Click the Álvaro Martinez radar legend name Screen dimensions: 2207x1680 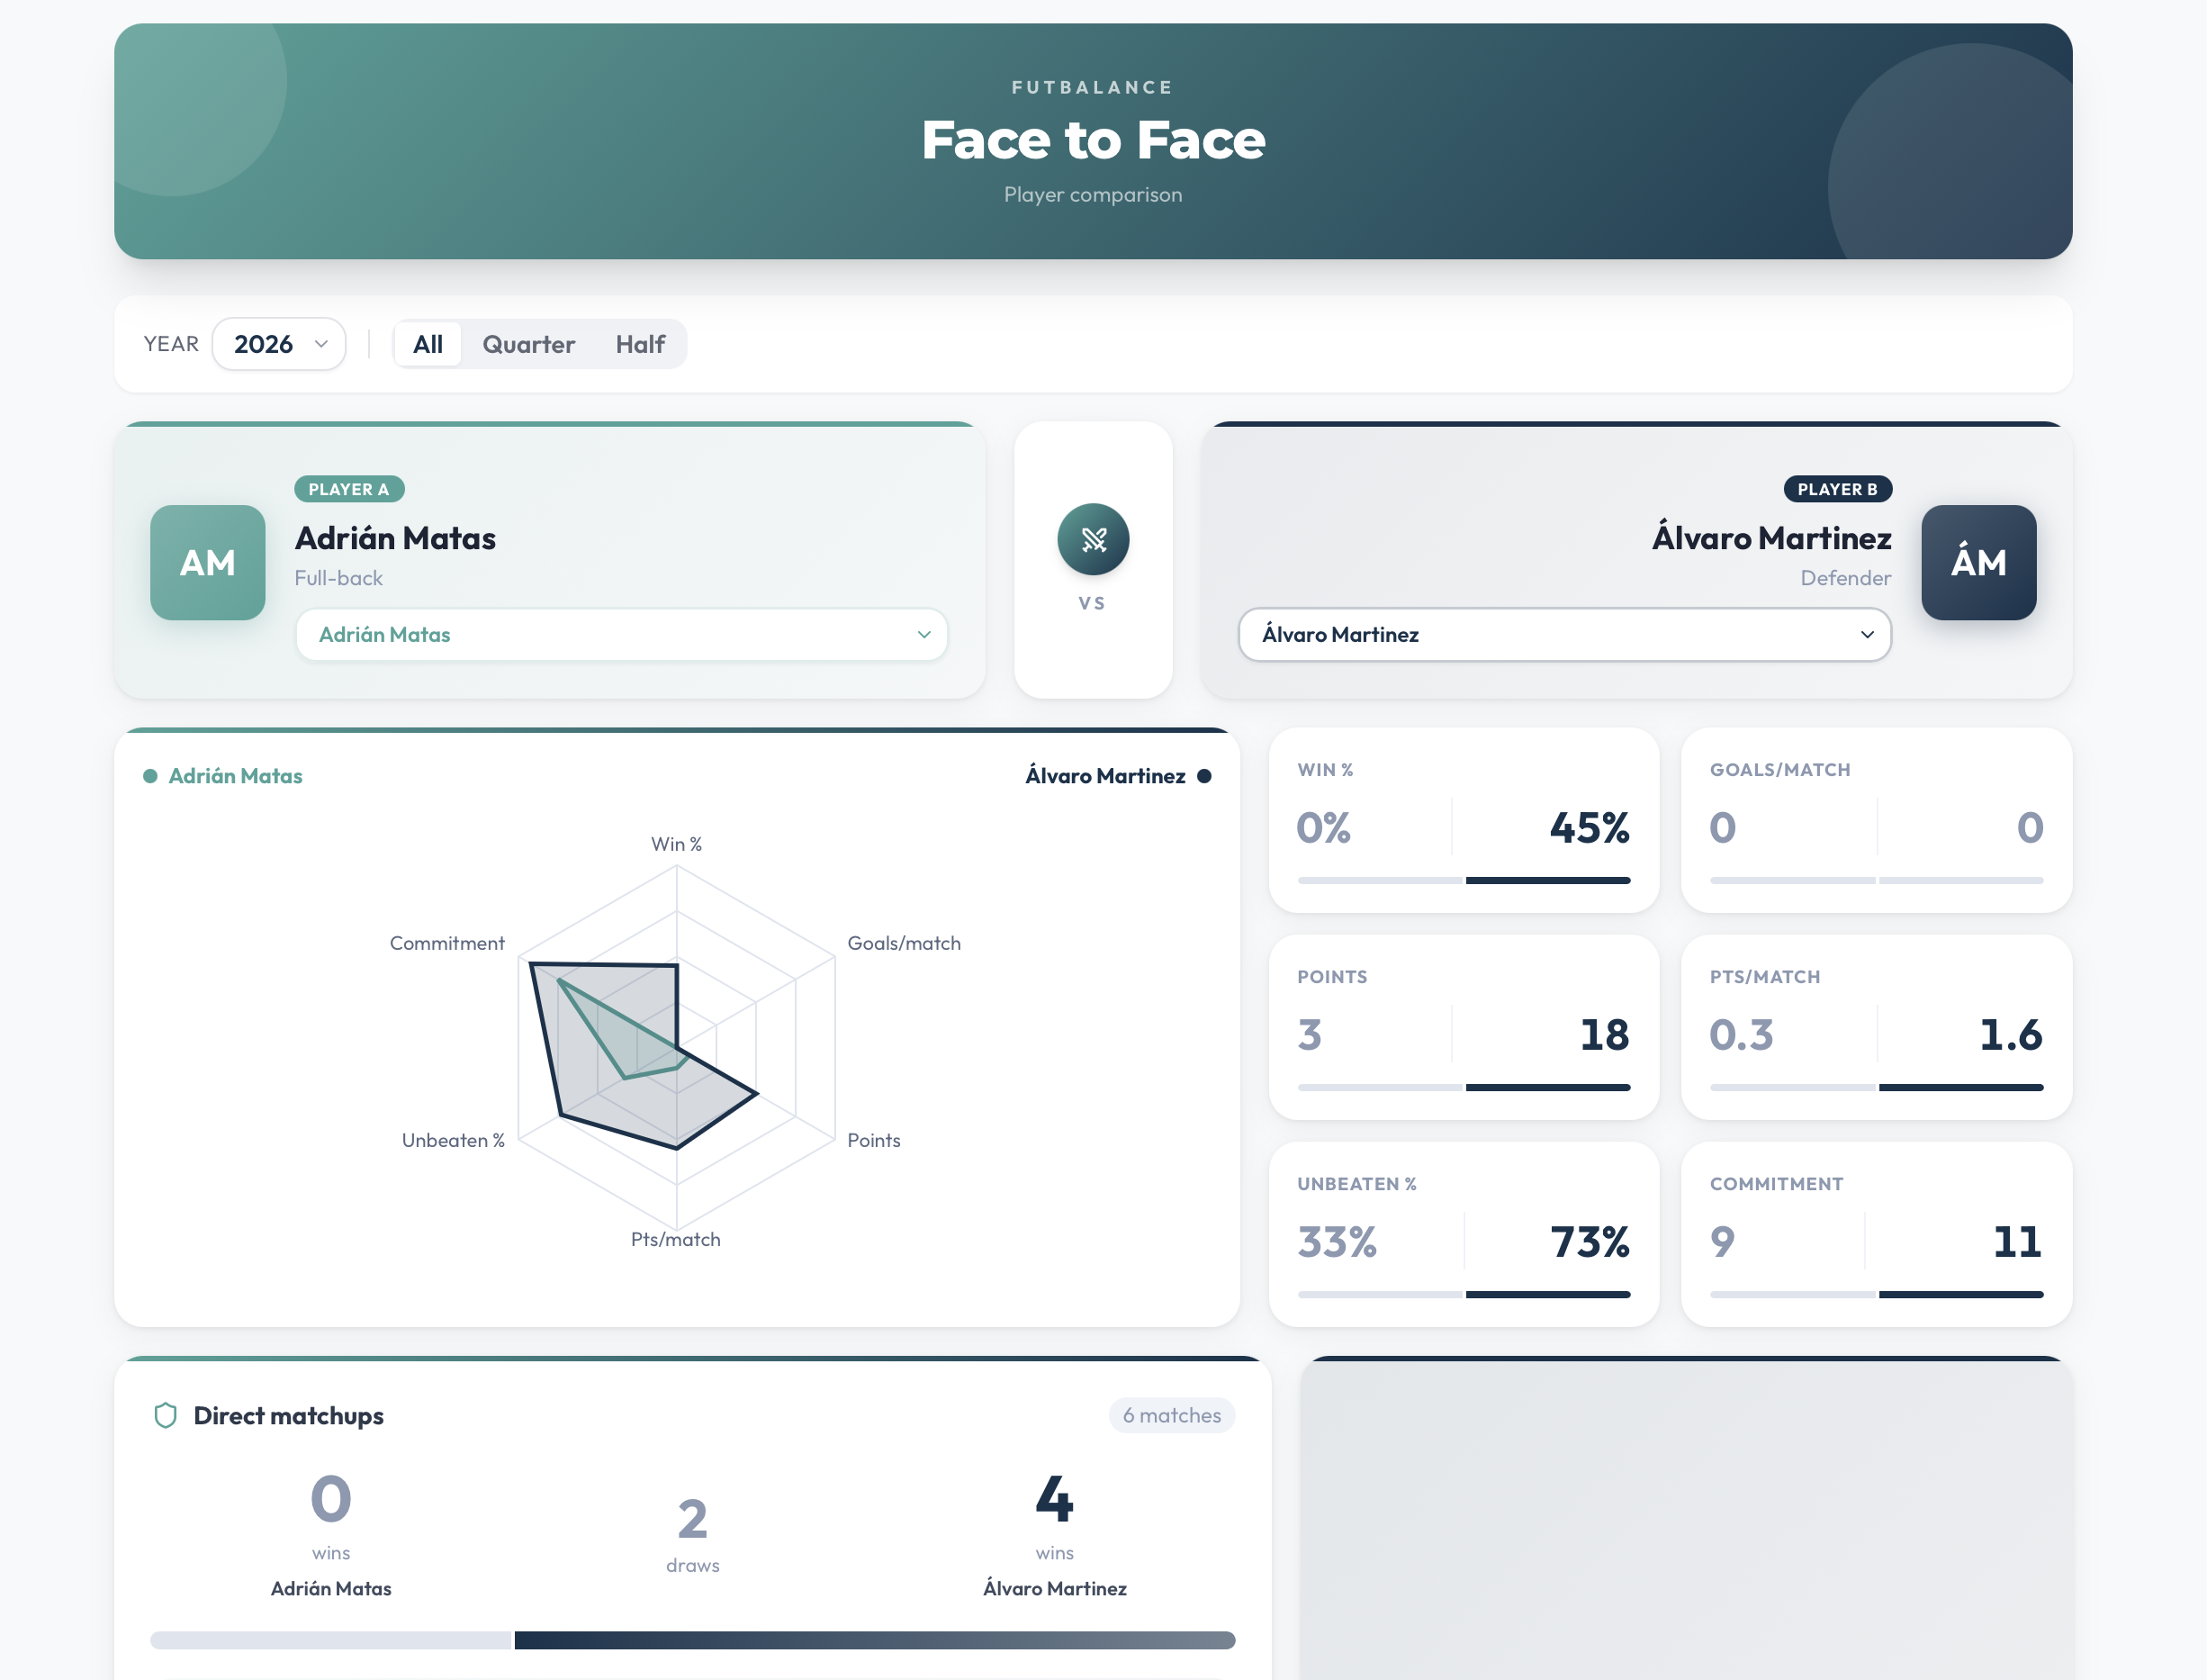[1105, 776]
